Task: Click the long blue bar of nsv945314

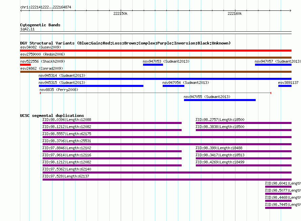Action: point(165,79)
